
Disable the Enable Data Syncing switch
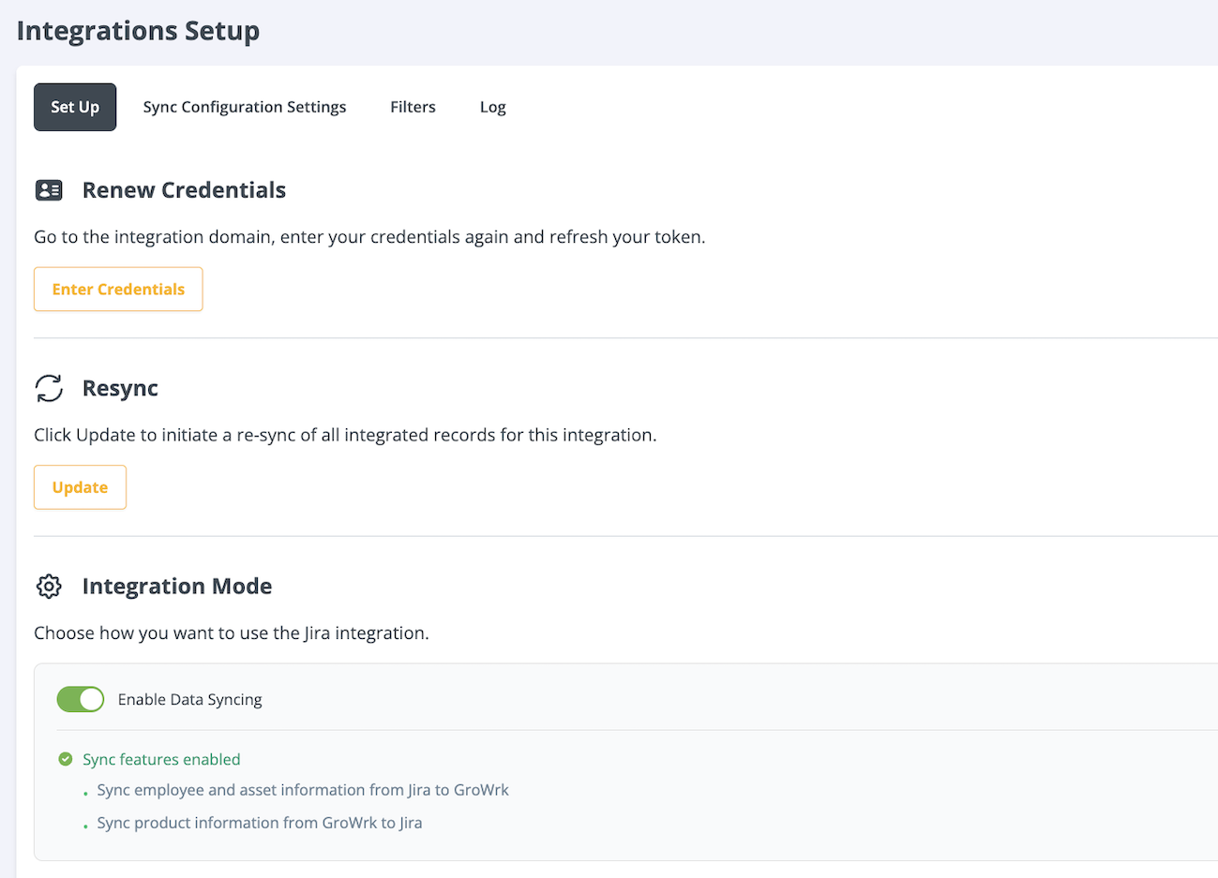coord(80,698)
